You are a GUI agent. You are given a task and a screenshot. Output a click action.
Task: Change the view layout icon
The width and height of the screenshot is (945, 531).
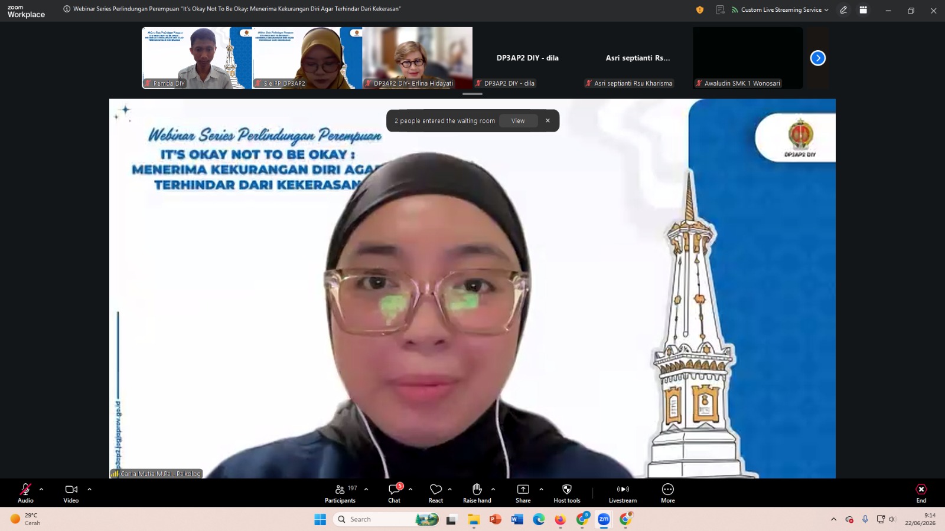863,9
